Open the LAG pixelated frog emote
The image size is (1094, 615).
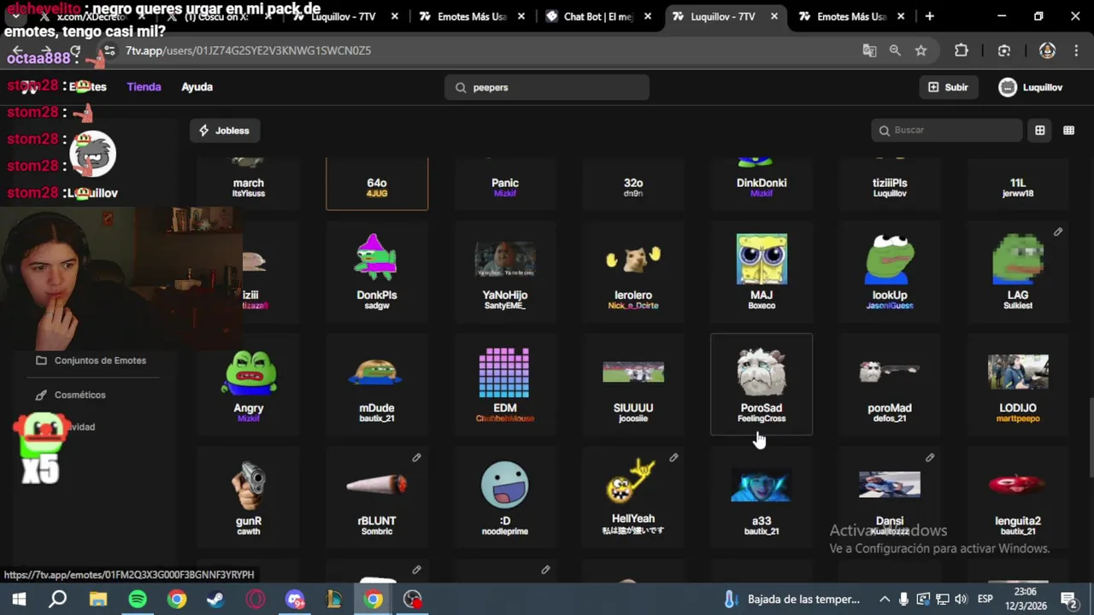pyautogui.click(x=1018, y=272)
